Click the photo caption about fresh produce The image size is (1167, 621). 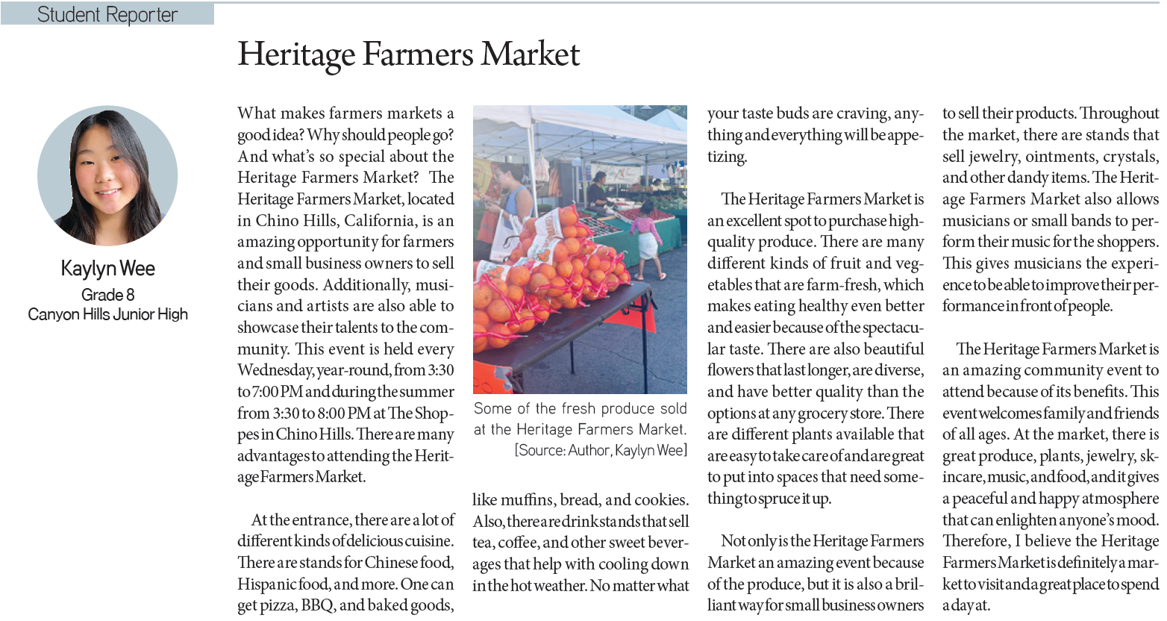pos(580,419)
